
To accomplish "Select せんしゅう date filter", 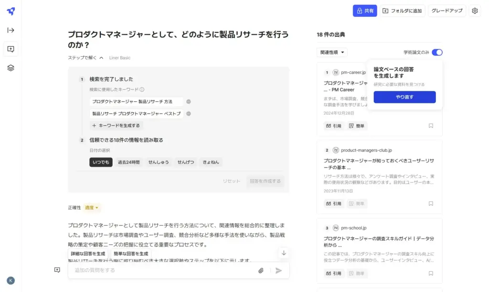I will (x=159, y=162).
